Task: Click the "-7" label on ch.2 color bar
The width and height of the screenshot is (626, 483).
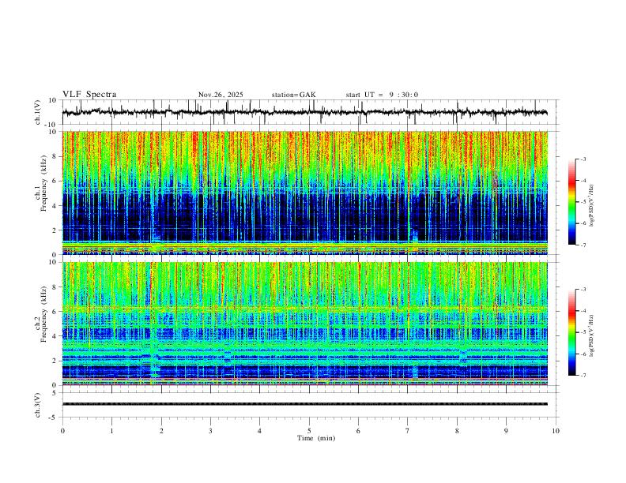Action: point(583,376)
